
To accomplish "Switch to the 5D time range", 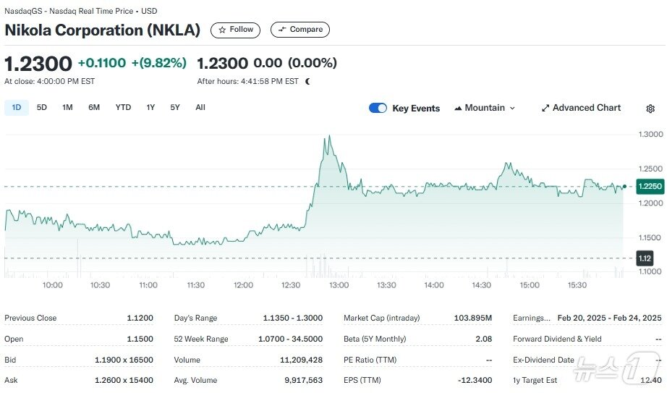I will tap(42, 108).
